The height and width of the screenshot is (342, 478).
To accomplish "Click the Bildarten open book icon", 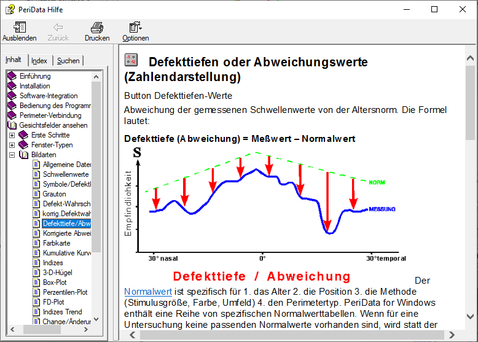I will coord(23,155).
